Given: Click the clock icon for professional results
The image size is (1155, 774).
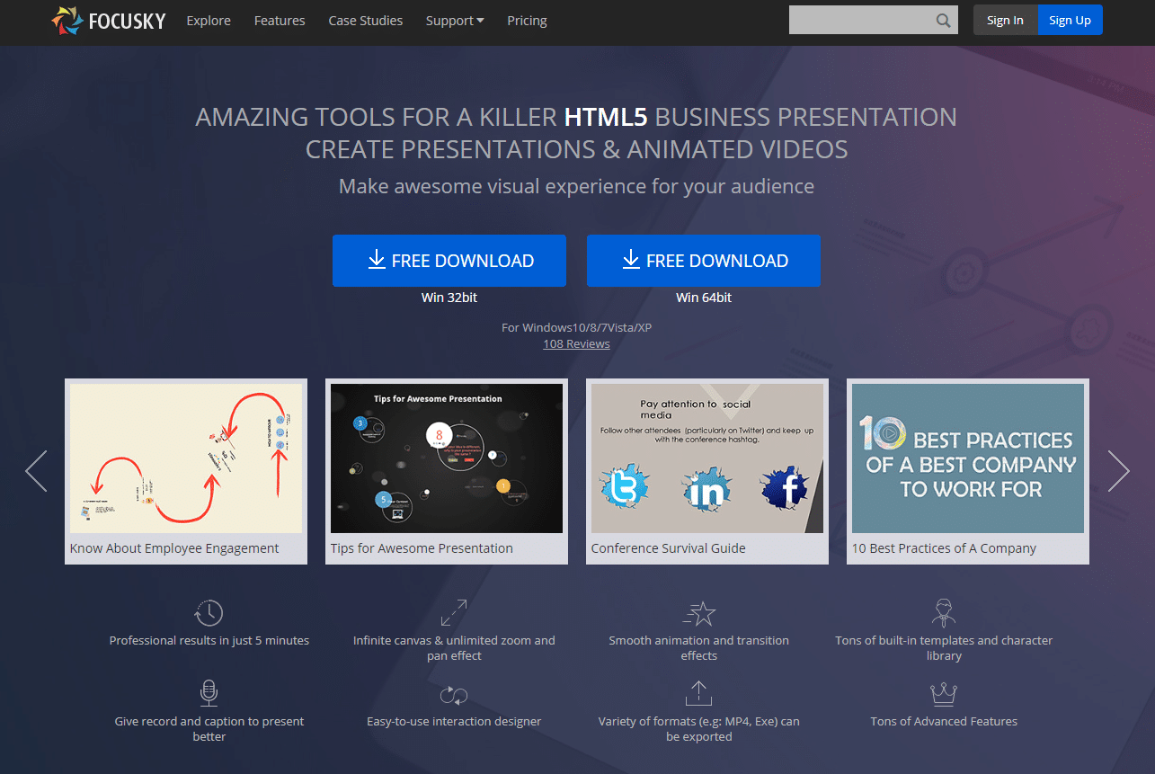Looking at the screenshot, I should point(209,612).
